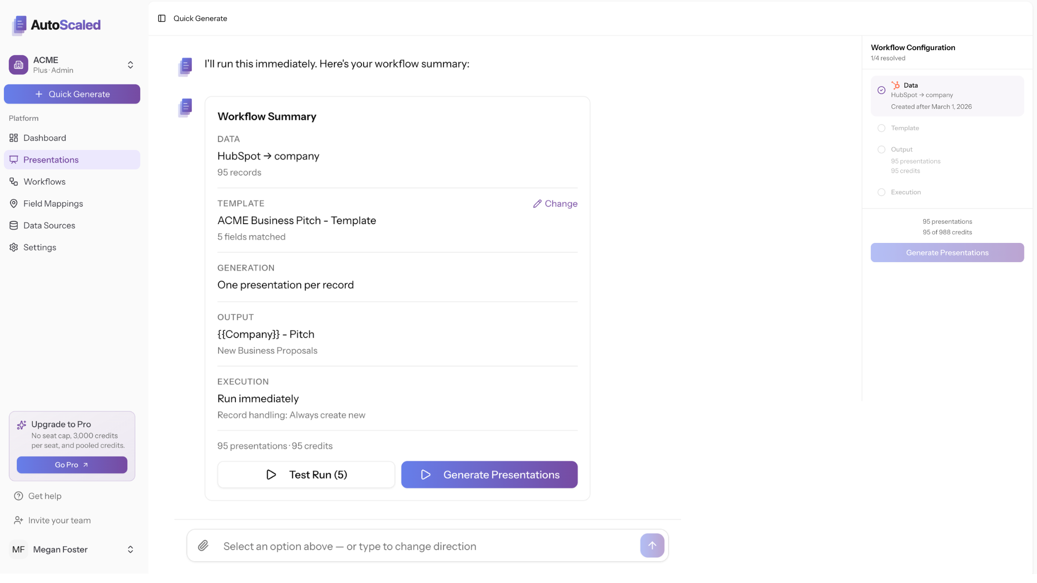Click the AutoScaled logo

56,25
